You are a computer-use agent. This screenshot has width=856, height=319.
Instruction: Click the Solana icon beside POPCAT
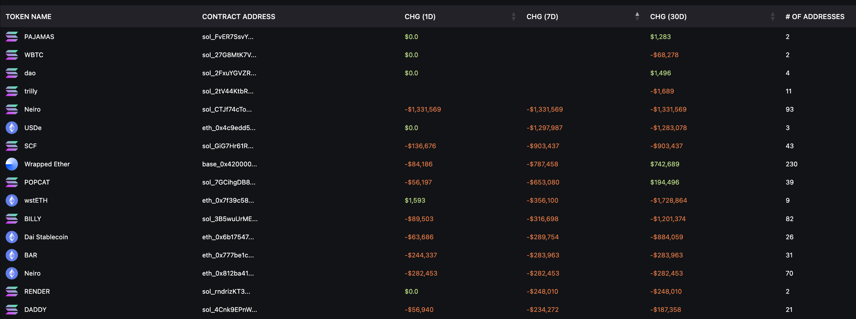[12, 182]
